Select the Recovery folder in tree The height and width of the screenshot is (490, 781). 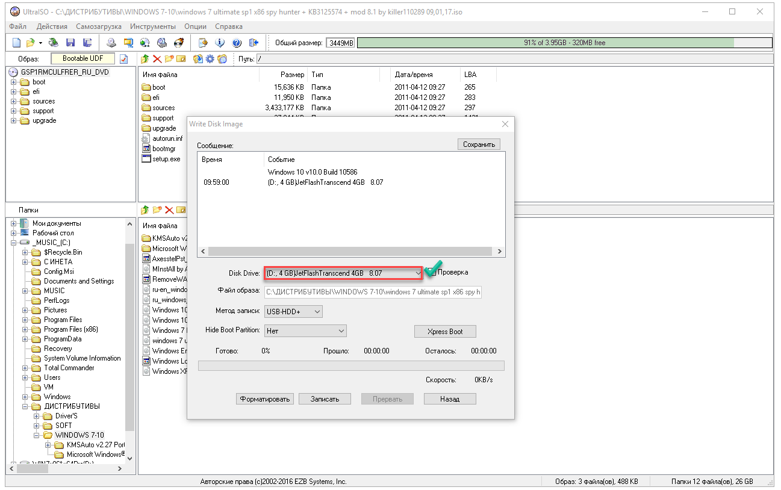(x=58, y=349)
